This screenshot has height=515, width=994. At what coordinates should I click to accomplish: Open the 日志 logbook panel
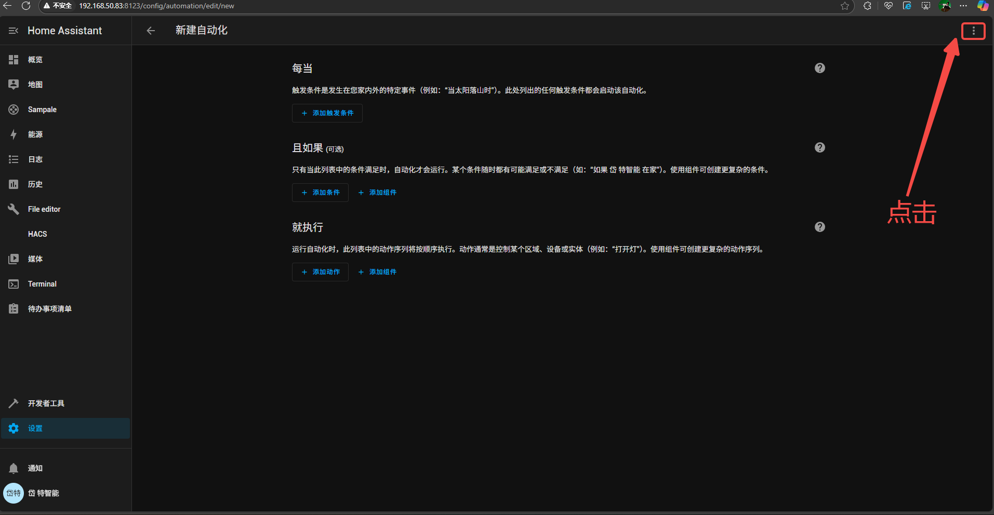pyautogui.click(x=35, y=159)
